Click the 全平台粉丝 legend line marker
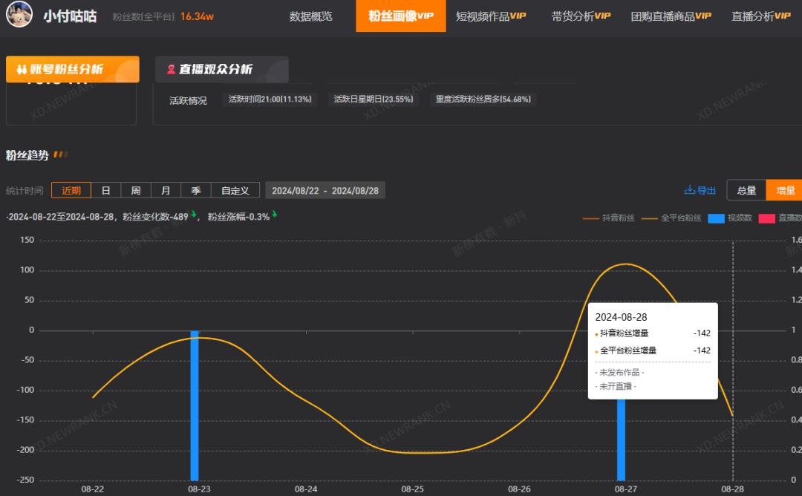The image size is (802, 496). pos(650,218)
